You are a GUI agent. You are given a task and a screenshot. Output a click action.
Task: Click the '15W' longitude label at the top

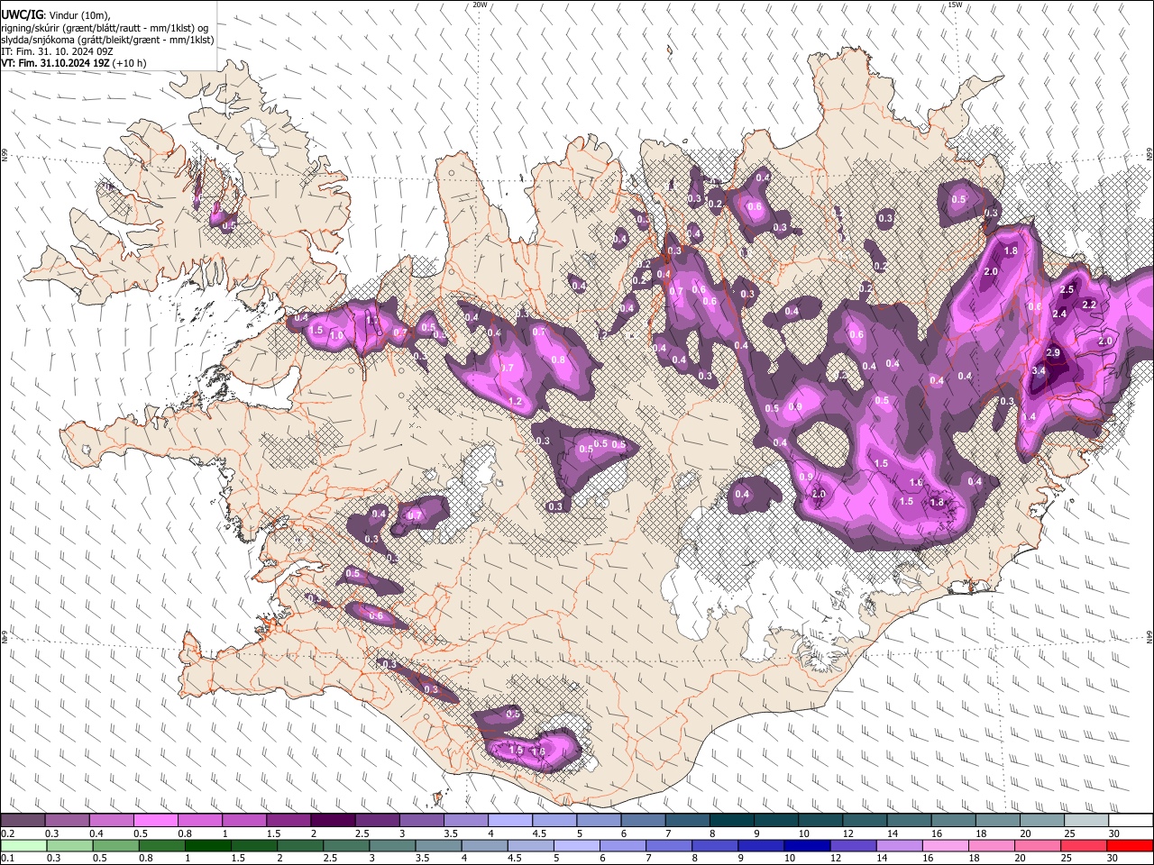955,5
